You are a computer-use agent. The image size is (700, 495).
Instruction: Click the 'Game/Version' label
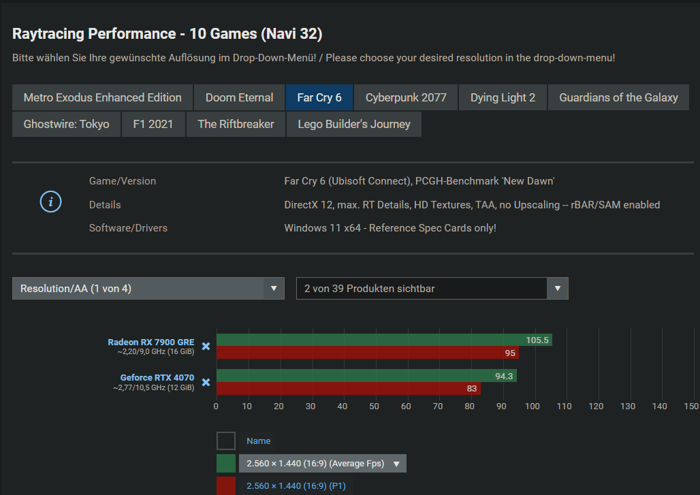[123, 180]
